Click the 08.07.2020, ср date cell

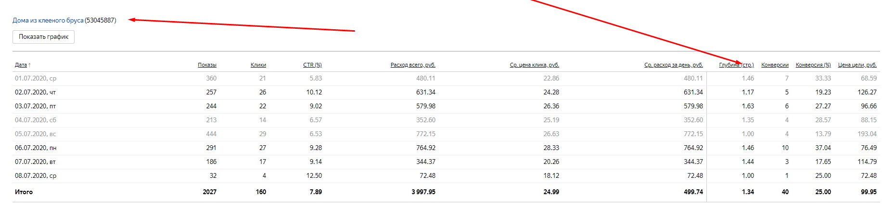[36, 175]
